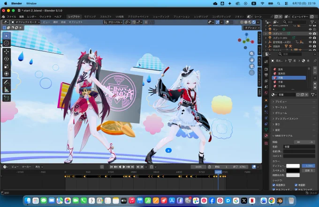Open the オプション dropdown in viewport
Image resolution: width=319 pixels, height=207 pixels.
[x=252, y=28]
